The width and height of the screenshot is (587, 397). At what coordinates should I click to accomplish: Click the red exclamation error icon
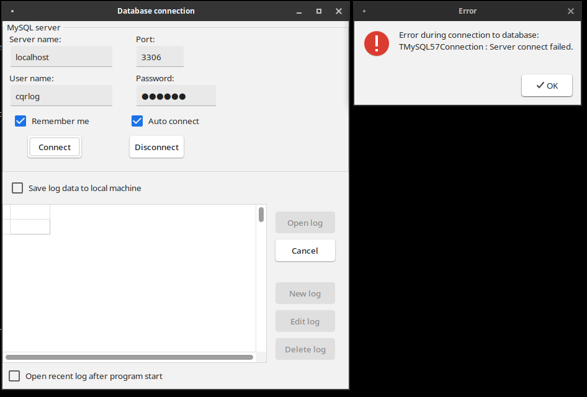[377, 43]
